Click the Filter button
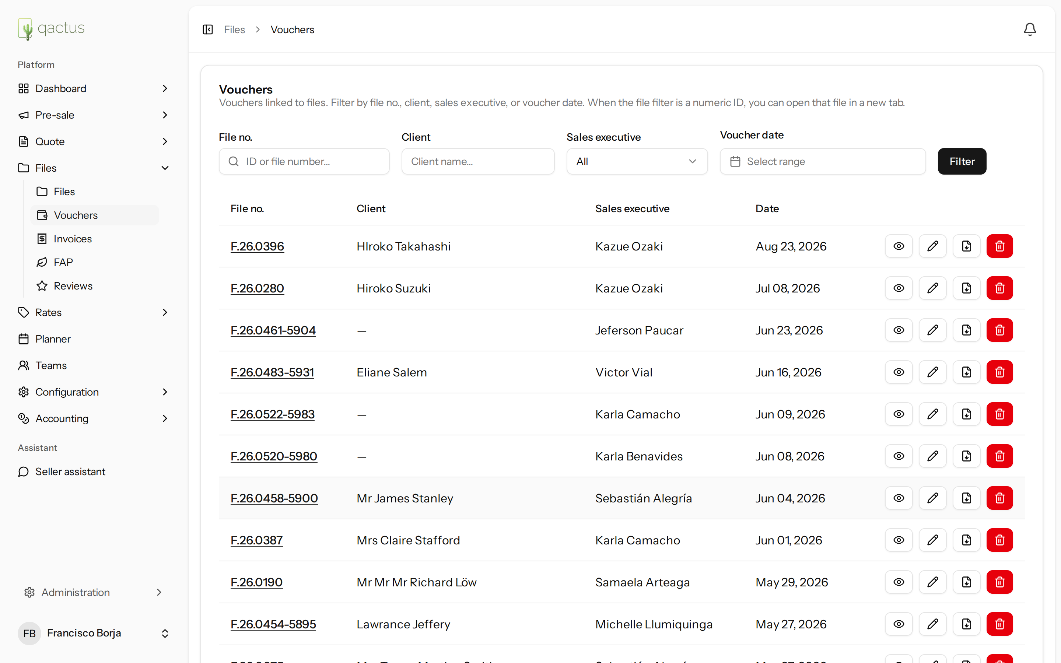 962,161
